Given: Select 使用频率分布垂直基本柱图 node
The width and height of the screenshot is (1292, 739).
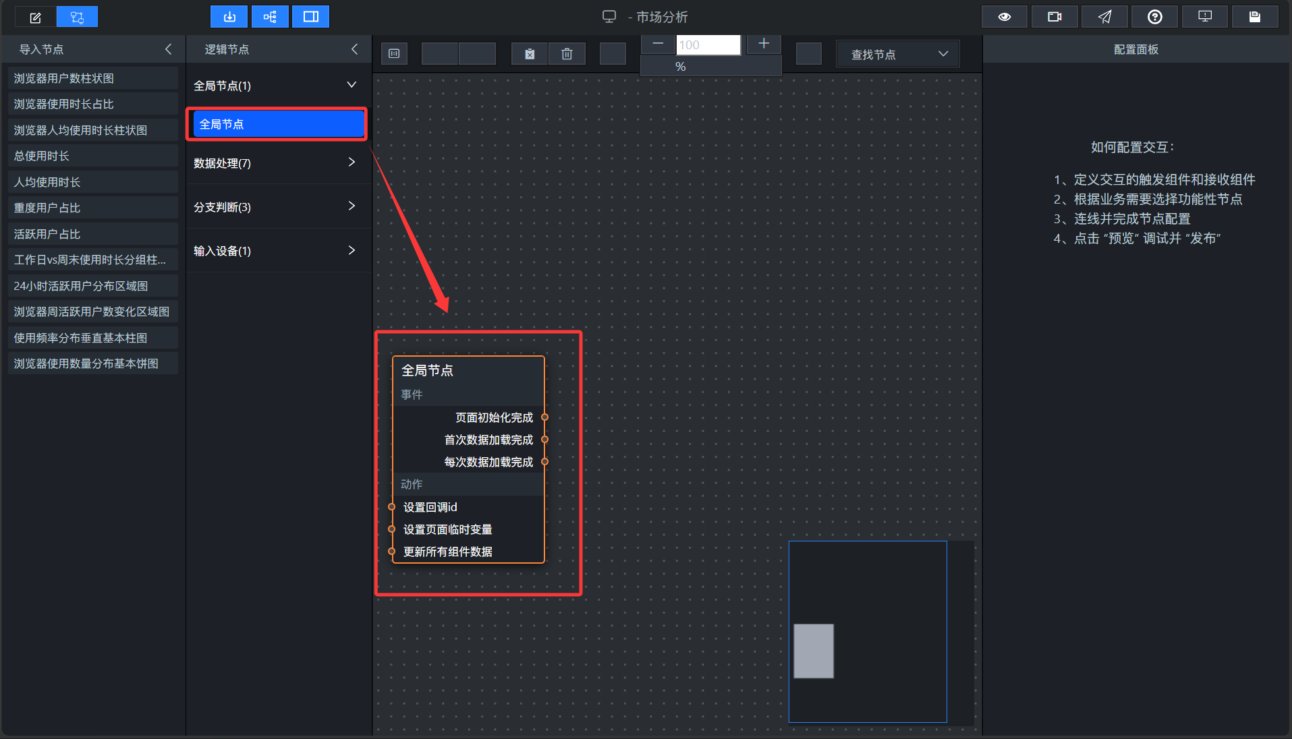Looking at the screenshot, I should [93, 338].
